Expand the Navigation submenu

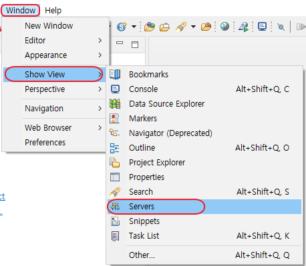(55, 109)
